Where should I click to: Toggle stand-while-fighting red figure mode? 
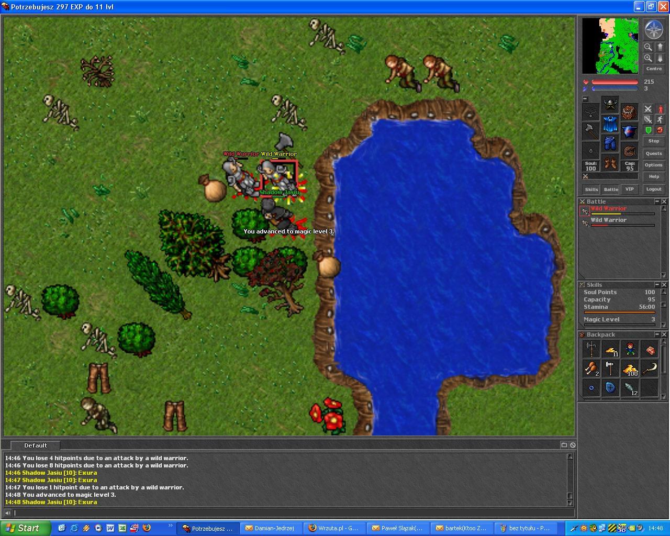point(660,109)
